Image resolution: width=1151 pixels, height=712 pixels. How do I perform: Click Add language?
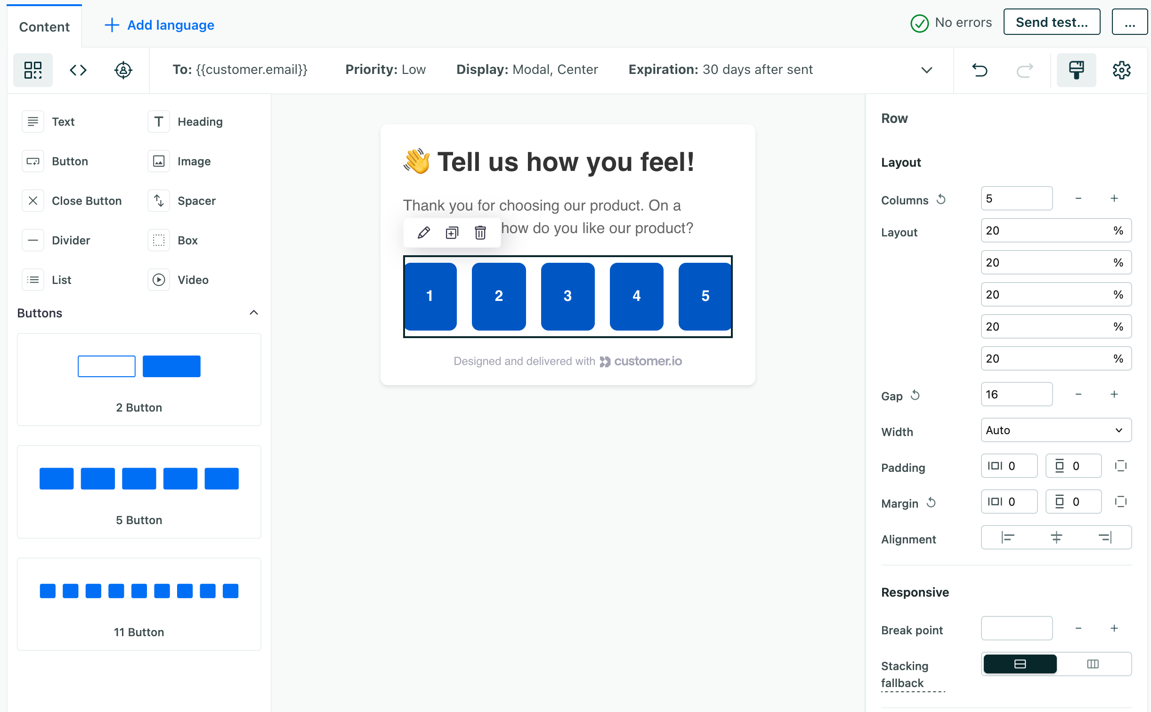[x=159, y=25]
